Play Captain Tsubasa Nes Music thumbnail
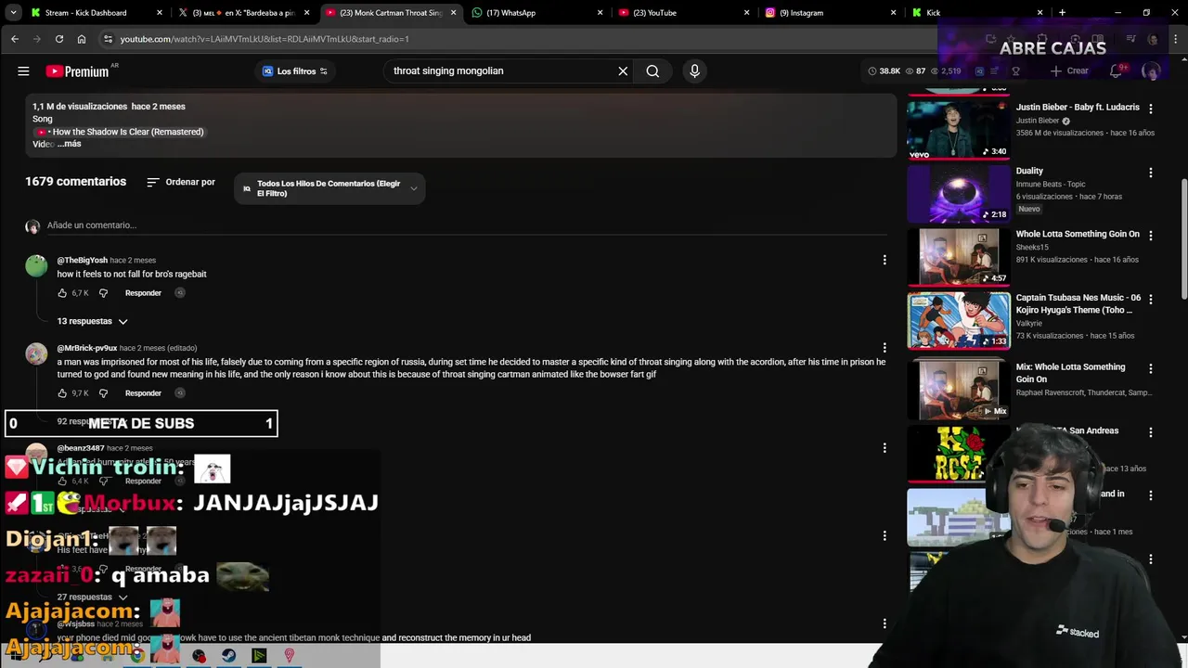 (959, 320)
